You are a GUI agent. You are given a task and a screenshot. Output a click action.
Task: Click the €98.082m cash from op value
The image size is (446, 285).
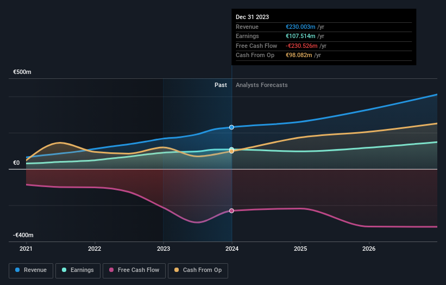click(x=299, y=55)
